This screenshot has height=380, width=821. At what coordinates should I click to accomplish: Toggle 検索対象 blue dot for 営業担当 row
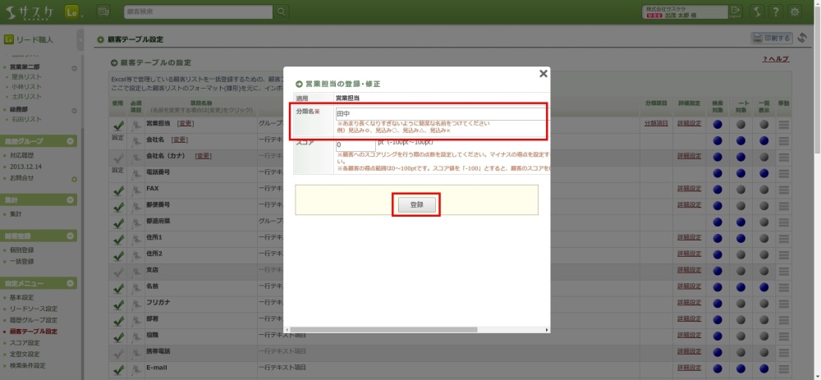point(718,124)
